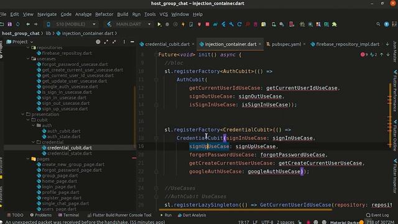Select credential_state.dart in project tree

(x=70, y=154)
